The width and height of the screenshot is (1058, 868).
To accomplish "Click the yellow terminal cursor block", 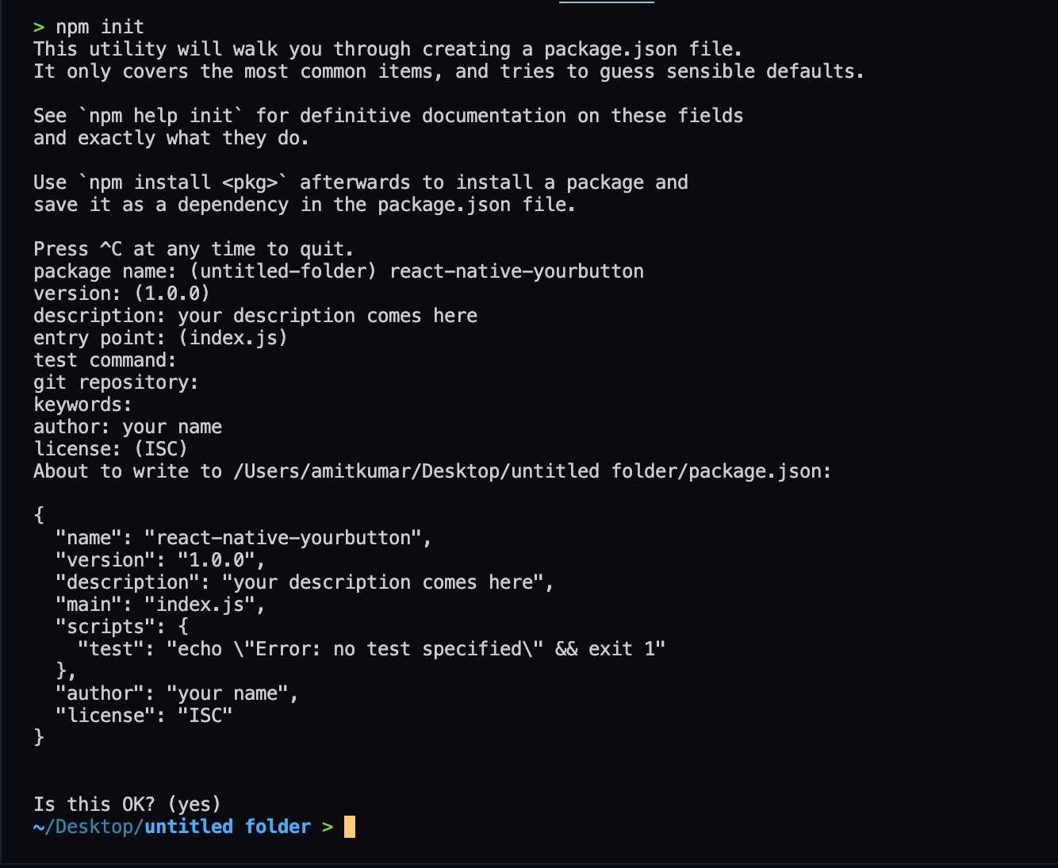I will (350, 827).
